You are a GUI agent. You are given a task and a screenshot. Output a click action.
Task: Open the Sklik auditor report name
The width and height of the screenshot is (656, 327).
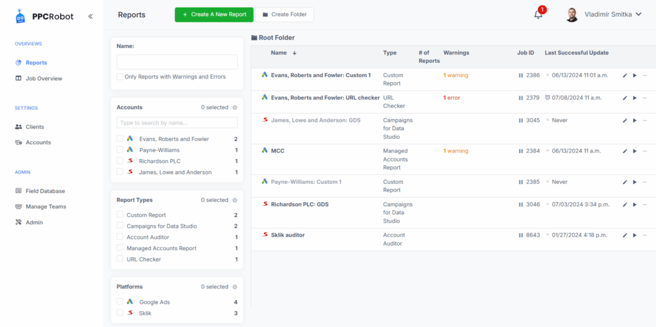pyautogui.click(x=288, y=235)
